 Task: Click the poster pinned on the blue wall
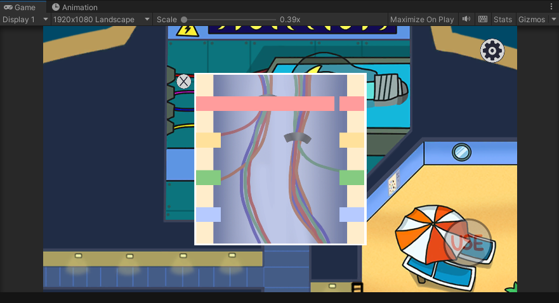[393, 183]
